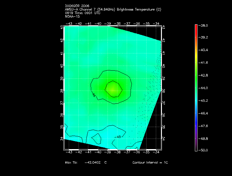Select the -44.0 color bar label
The height and width of the screenshot is (176, 232).
pos(204,88)
